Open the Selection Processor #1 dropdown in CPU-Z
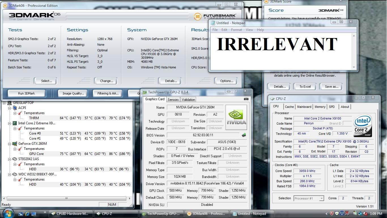The image size is (387, 218). click(x=321, y=198)
